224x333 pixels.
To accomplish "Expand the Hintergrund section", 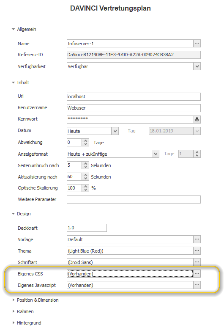I will click(14, 323).
